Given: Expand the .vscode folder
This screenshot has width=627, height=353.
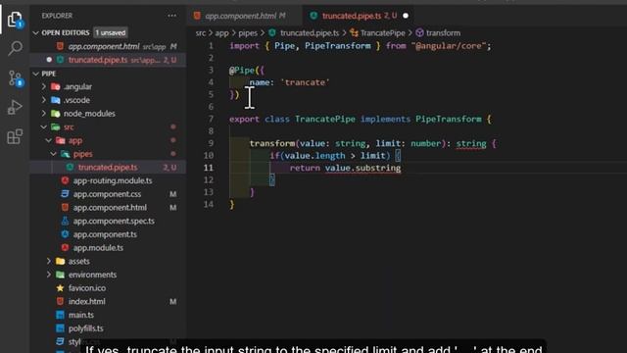Looking at the screenshot, I should pos(44,100).
